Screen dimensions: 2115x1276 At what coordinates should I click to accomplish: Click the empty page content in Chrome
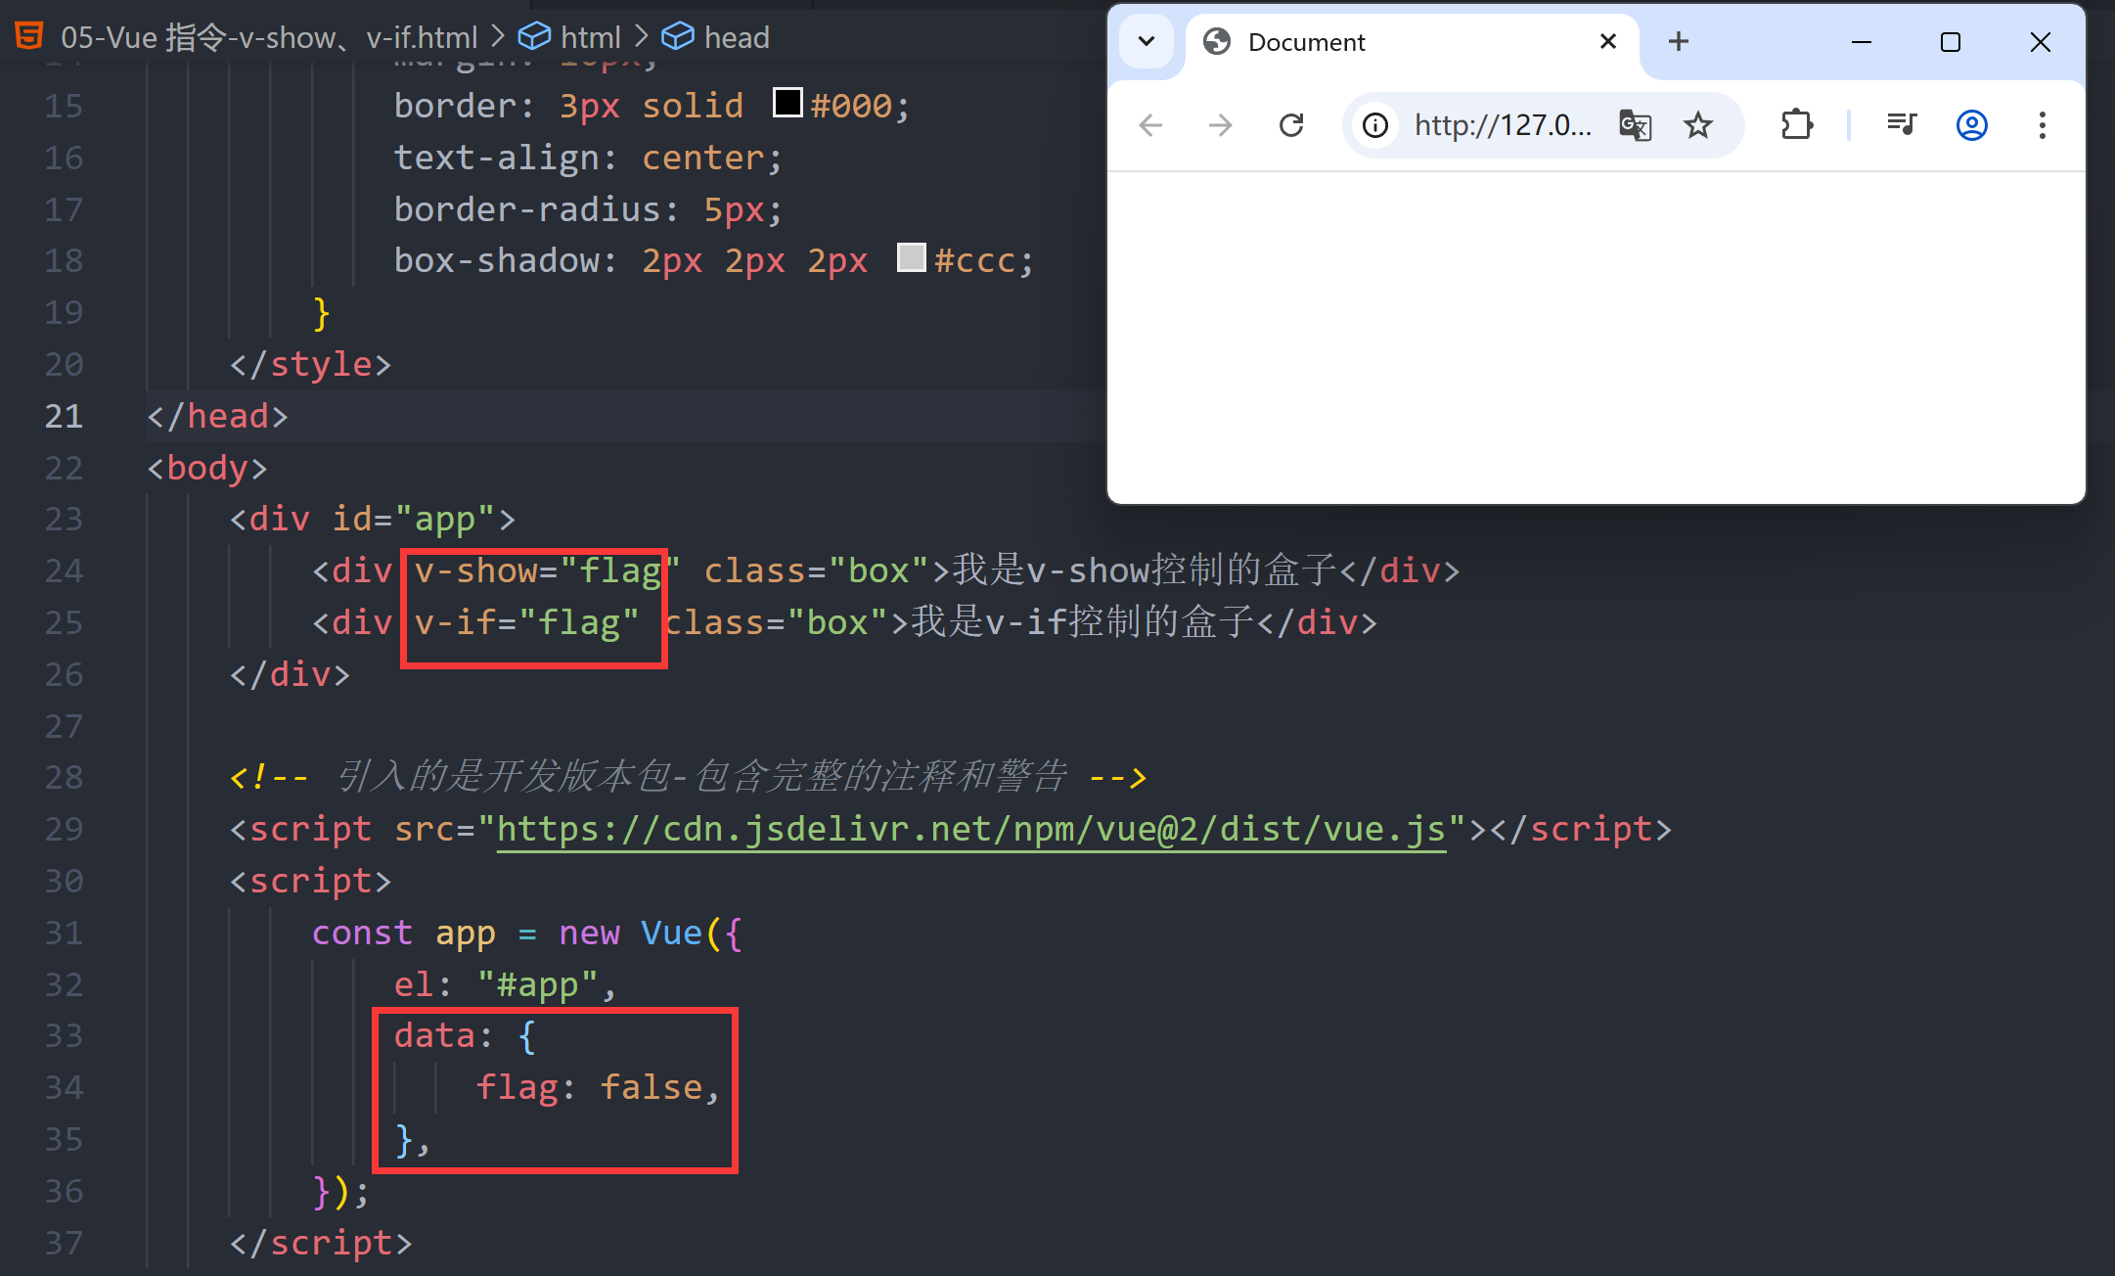tap(1597, 338)
